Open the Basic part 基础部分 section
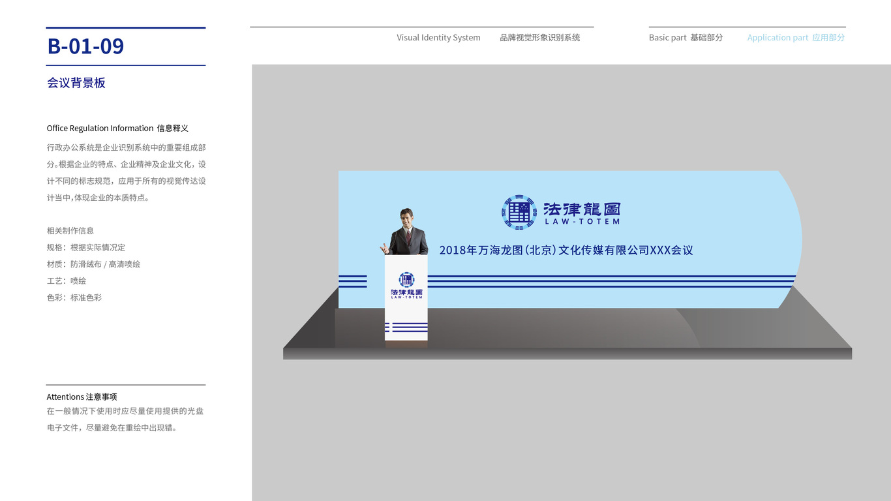 (x=686, y=38)
